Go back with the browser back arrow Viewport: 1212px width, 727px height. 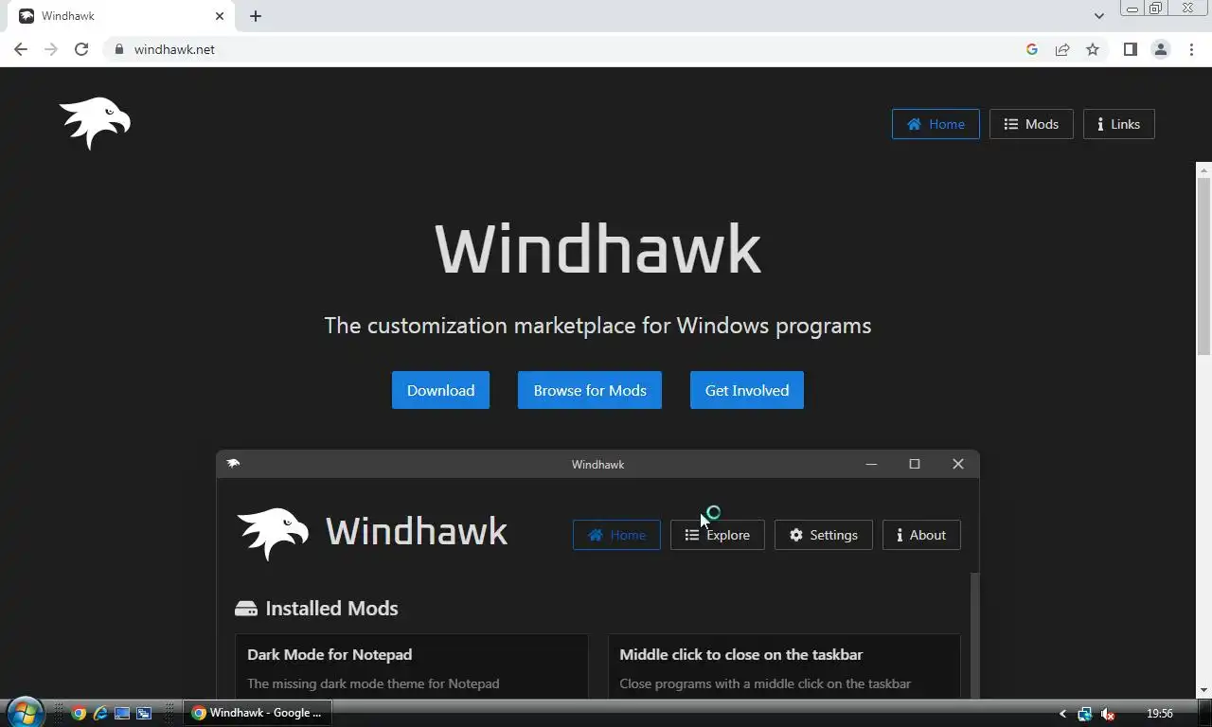tap(21, 49)
